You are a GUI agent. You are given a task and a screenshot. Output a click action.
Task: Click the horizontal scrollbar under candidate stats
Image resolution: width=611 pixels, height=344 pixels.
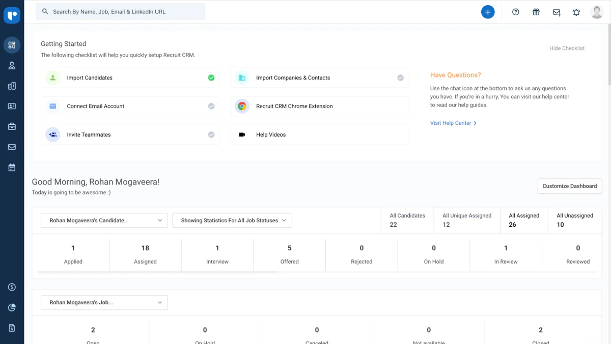pyautogui.click(x=158, y=273)
